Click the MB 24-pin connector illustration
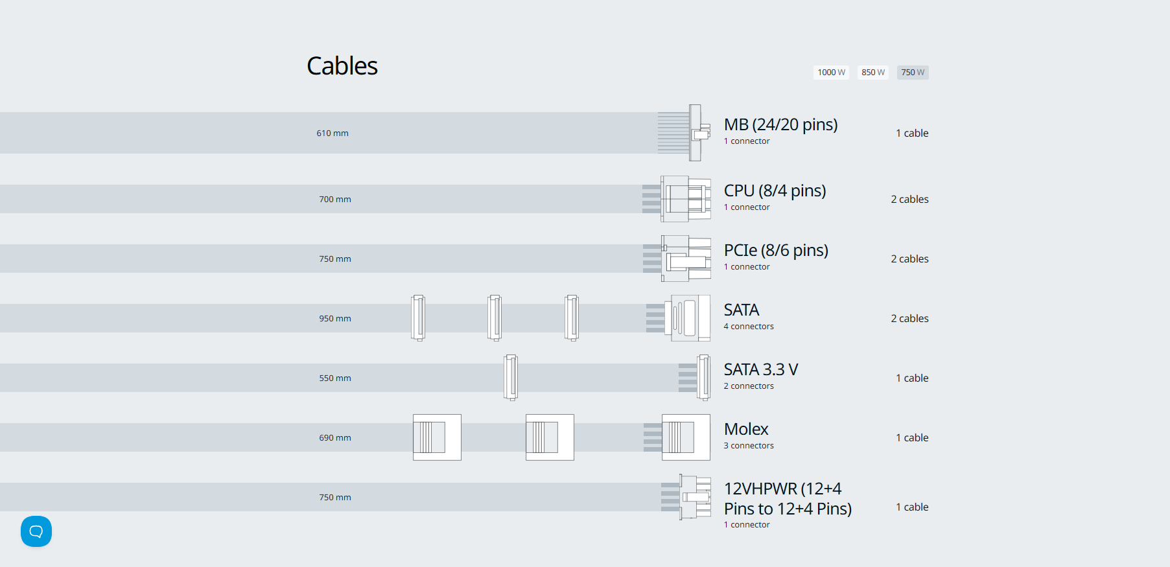 [x=695, y=133]
